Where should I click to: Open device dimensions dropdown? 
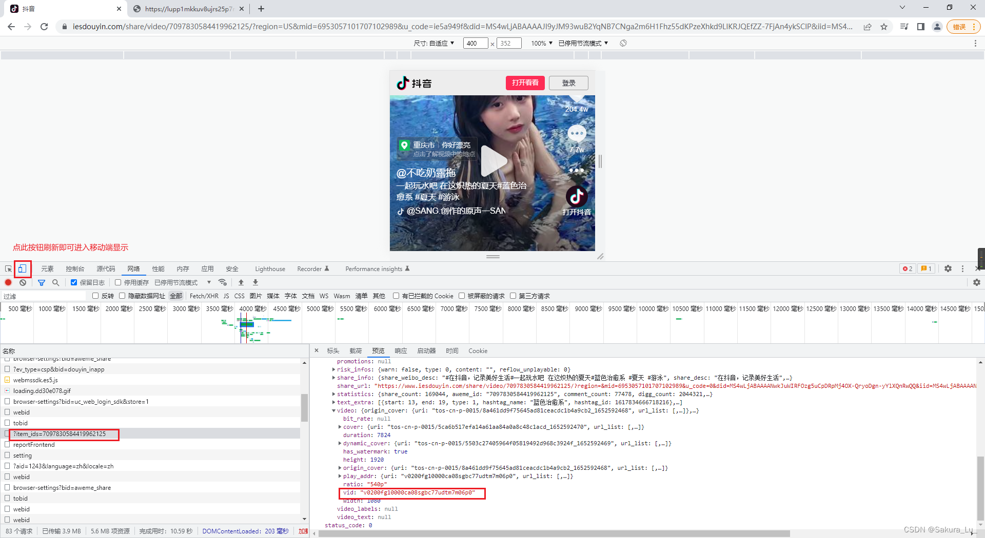coord(434,43)
